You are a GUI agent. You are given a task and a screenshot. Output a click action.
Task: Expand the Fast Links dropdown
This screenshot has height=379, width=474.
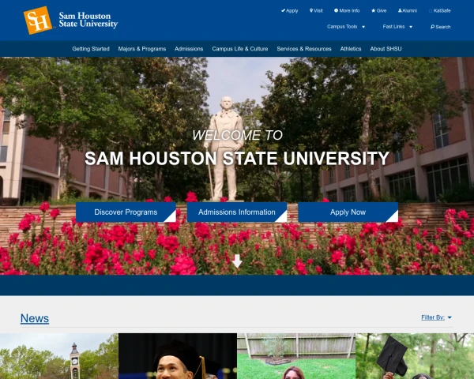(397, 27)
